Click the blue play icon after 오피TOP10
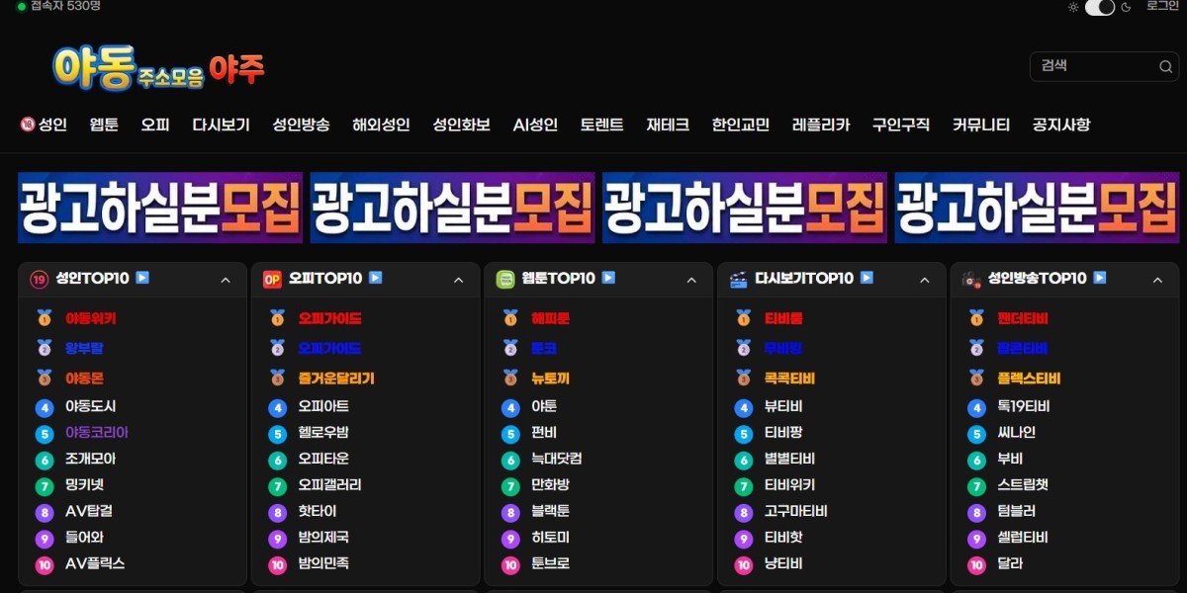This screenshot has height=593, width=1187. coord(376,278)
